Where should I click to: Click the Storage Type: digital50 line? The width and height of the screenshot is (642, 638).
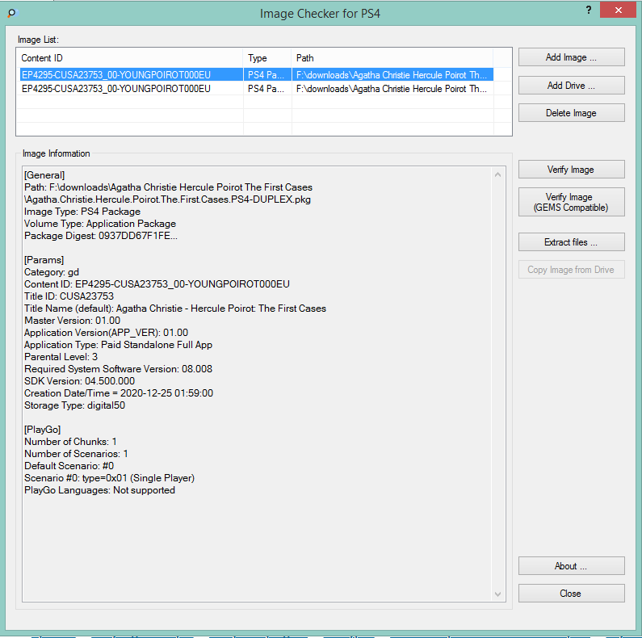(x=74, y=405)
